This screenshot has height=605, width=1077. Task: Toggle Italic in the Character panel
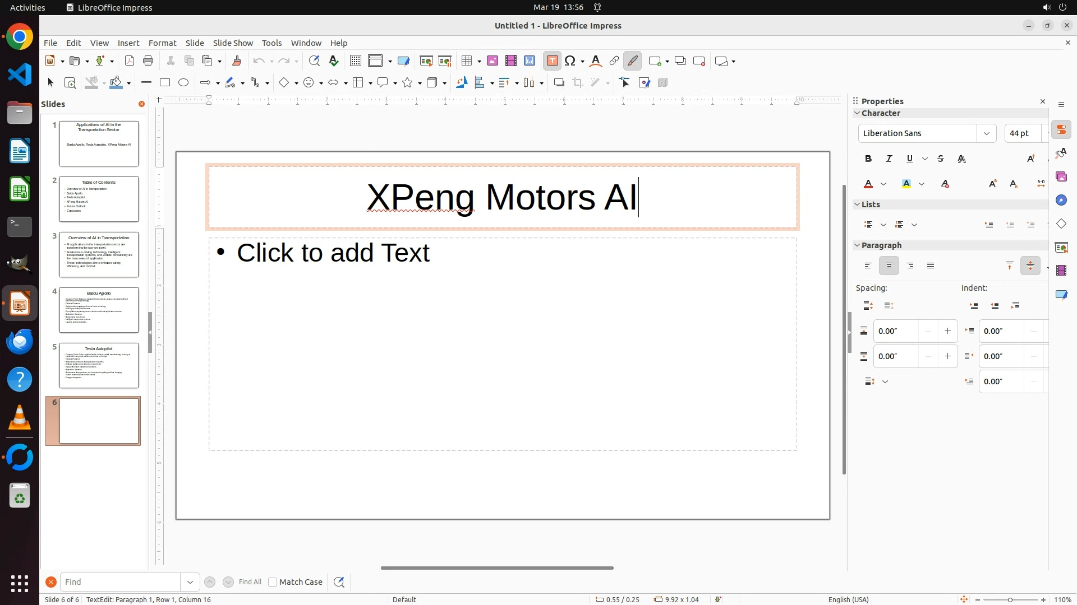[x=889, y=159]
